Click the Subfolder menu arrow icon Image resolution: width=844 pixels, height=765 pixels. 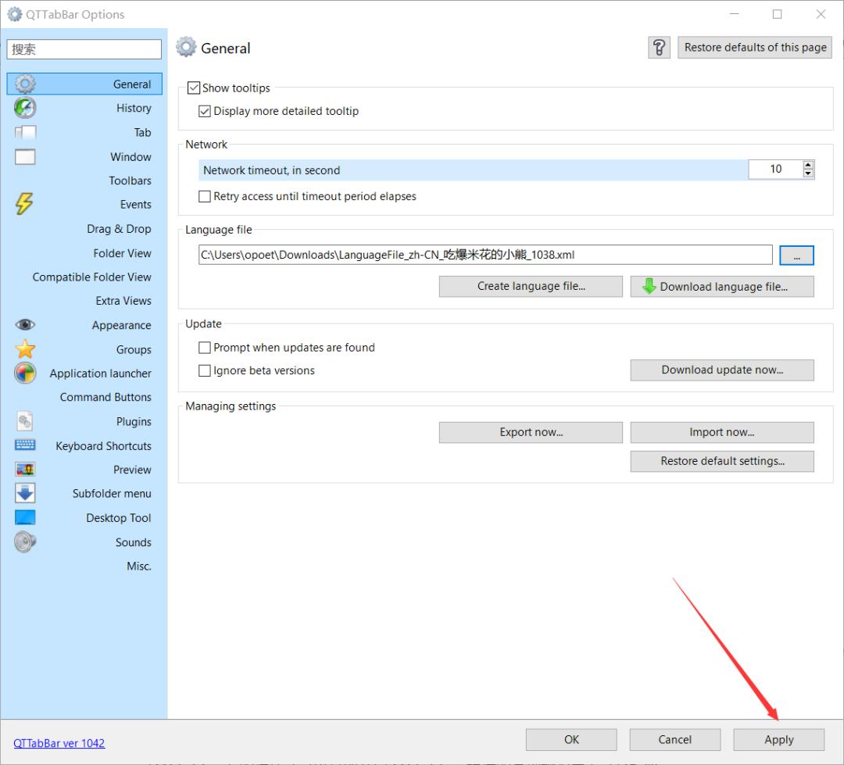click(25, 493)
